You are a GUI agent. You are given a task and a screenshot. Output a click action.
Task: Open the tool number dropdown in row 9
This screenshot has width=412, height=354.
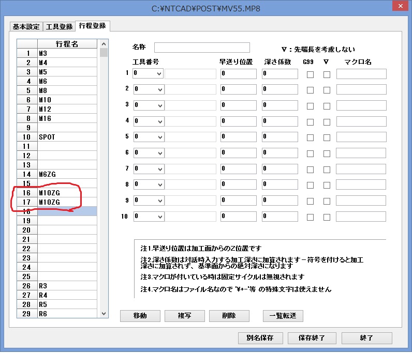tap(160, 201)
